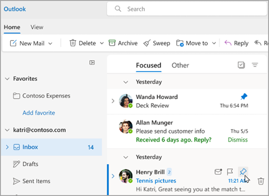Image resolution: width=269 pixels, height=196 pixels.
Task: Open the Move to dropdown arrow
Action: pyautogui.click(x=214, y=43)
